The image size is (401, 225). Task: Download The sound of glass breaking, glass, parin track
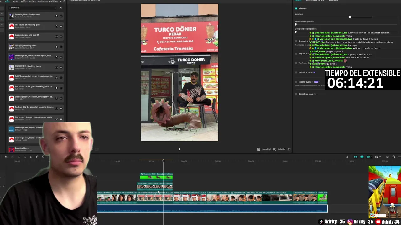[61, 119]
